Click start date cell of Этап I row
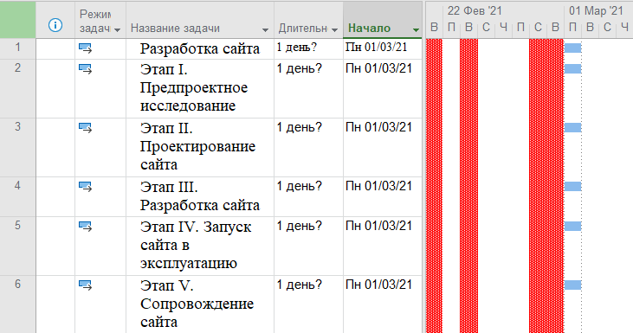This screenshot has width=633, height=333. (x=382, y=89)
